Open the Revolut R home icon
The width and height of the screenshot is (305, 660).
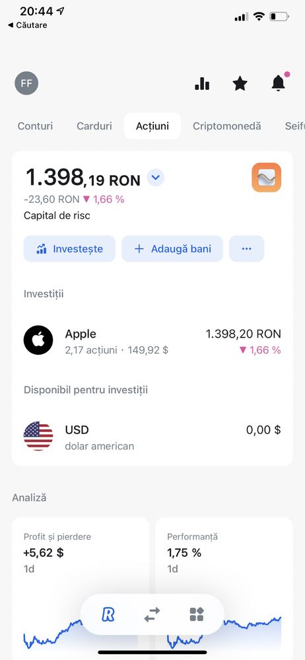(x=108, y=614)
